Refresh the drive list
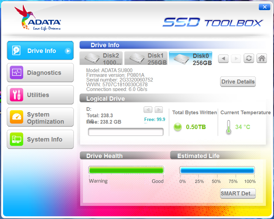Image resolution: width=274 pixels, height=219 pixels. pyautogui.click(x=249, y=58)
